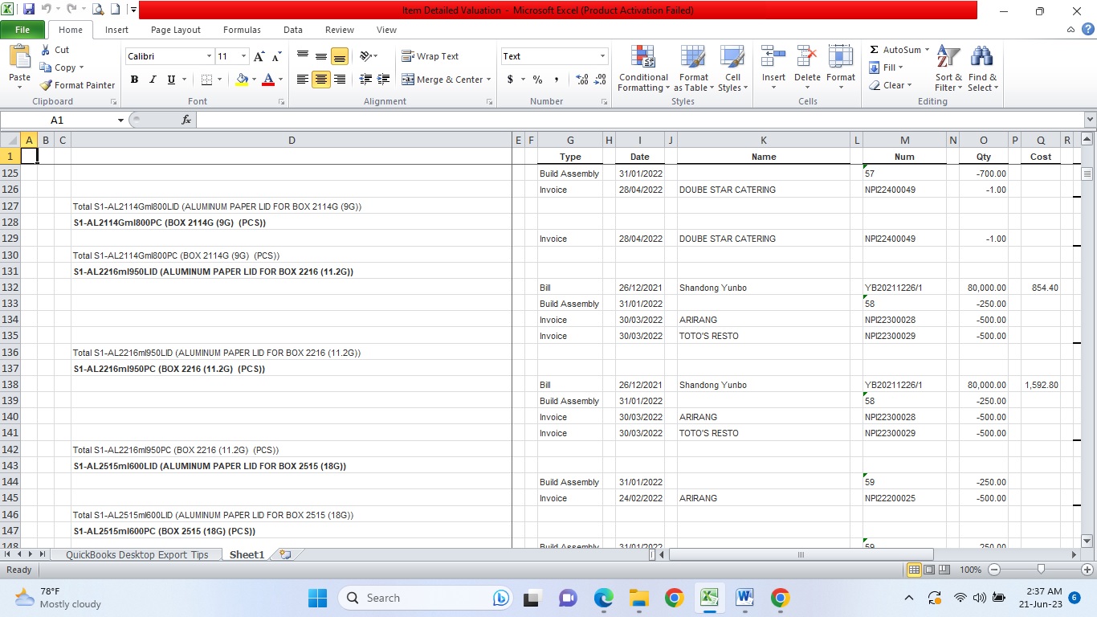Viewport: 1097px width, 617px height.
Task: Click the Name Box showing A1
Action: click(x=58, y=120)
